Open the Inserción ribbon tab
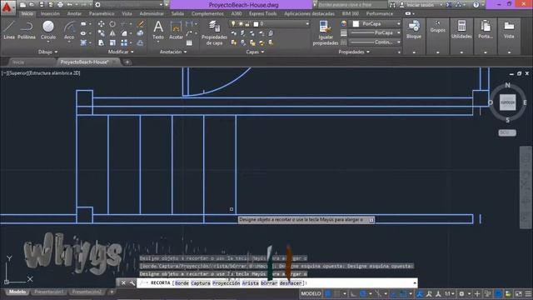533x300 pixels. point(50,13)
